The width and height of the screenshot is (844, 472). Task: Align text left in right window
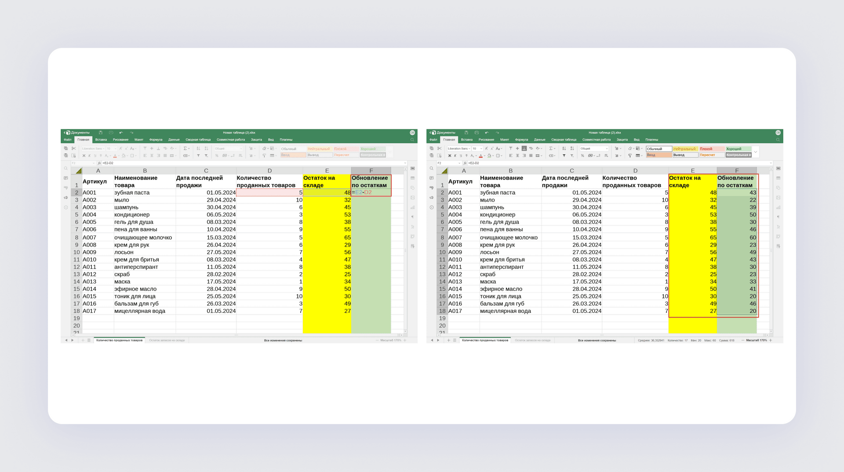[511, 156]
